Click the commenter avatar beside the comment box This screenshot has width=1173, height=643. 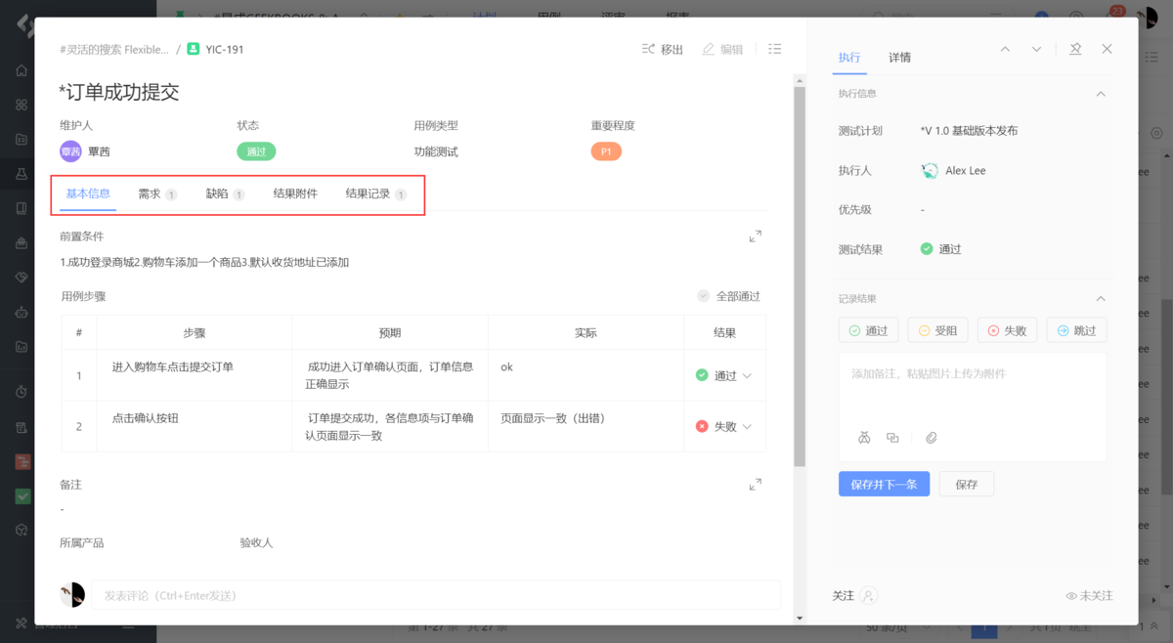point(72,595)
